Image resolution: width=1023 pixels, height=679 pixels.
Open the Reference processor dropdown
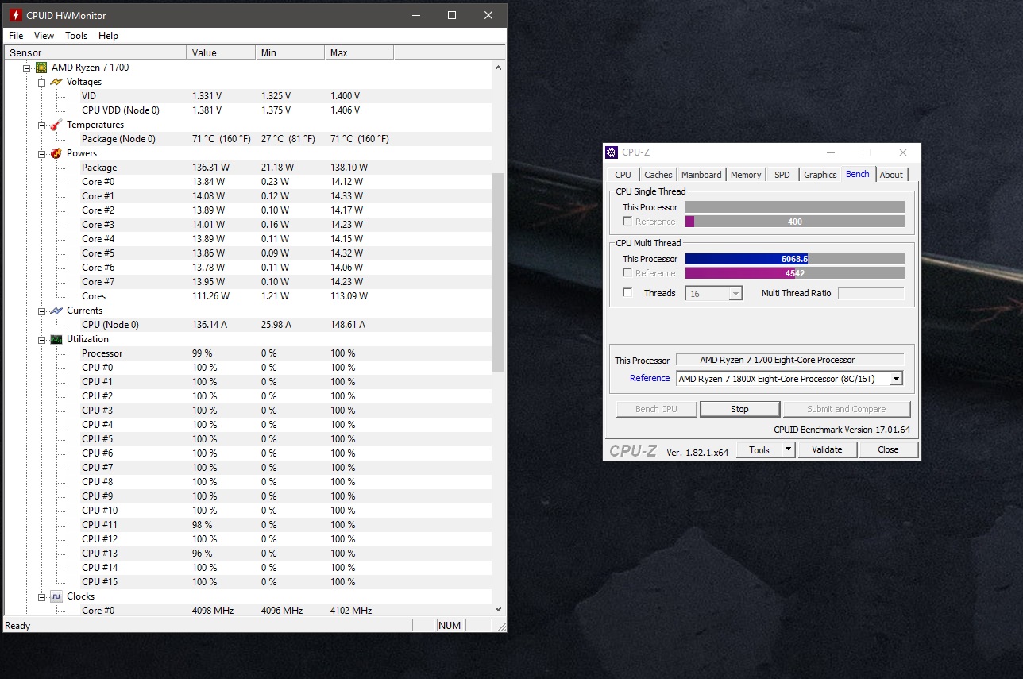(x=896, y=379)
